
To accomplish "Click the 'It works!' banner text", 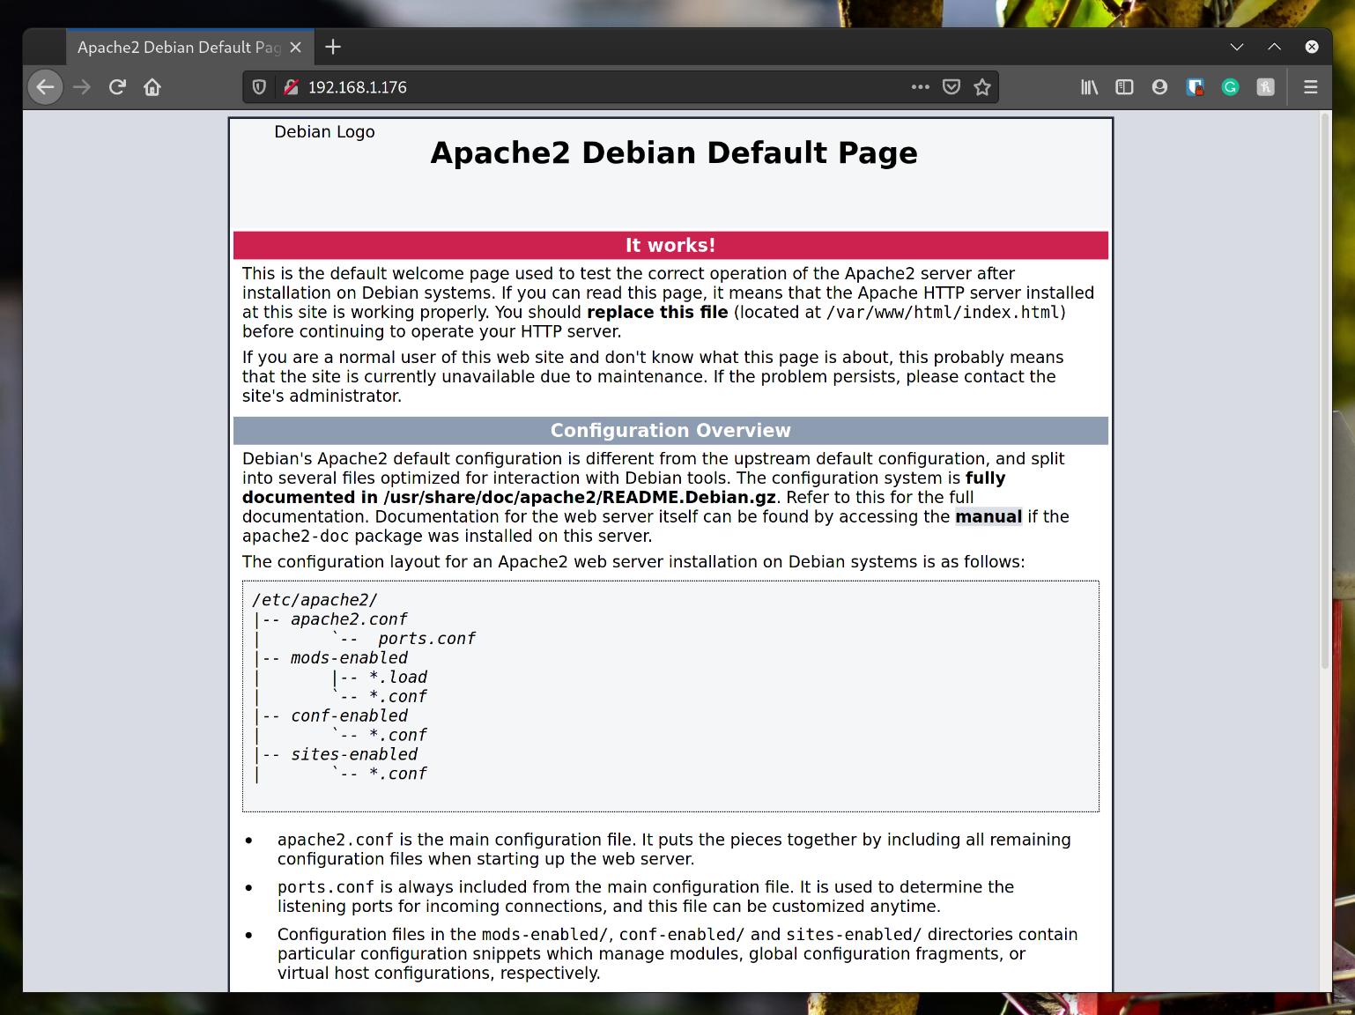I will [x=670, y=246].
